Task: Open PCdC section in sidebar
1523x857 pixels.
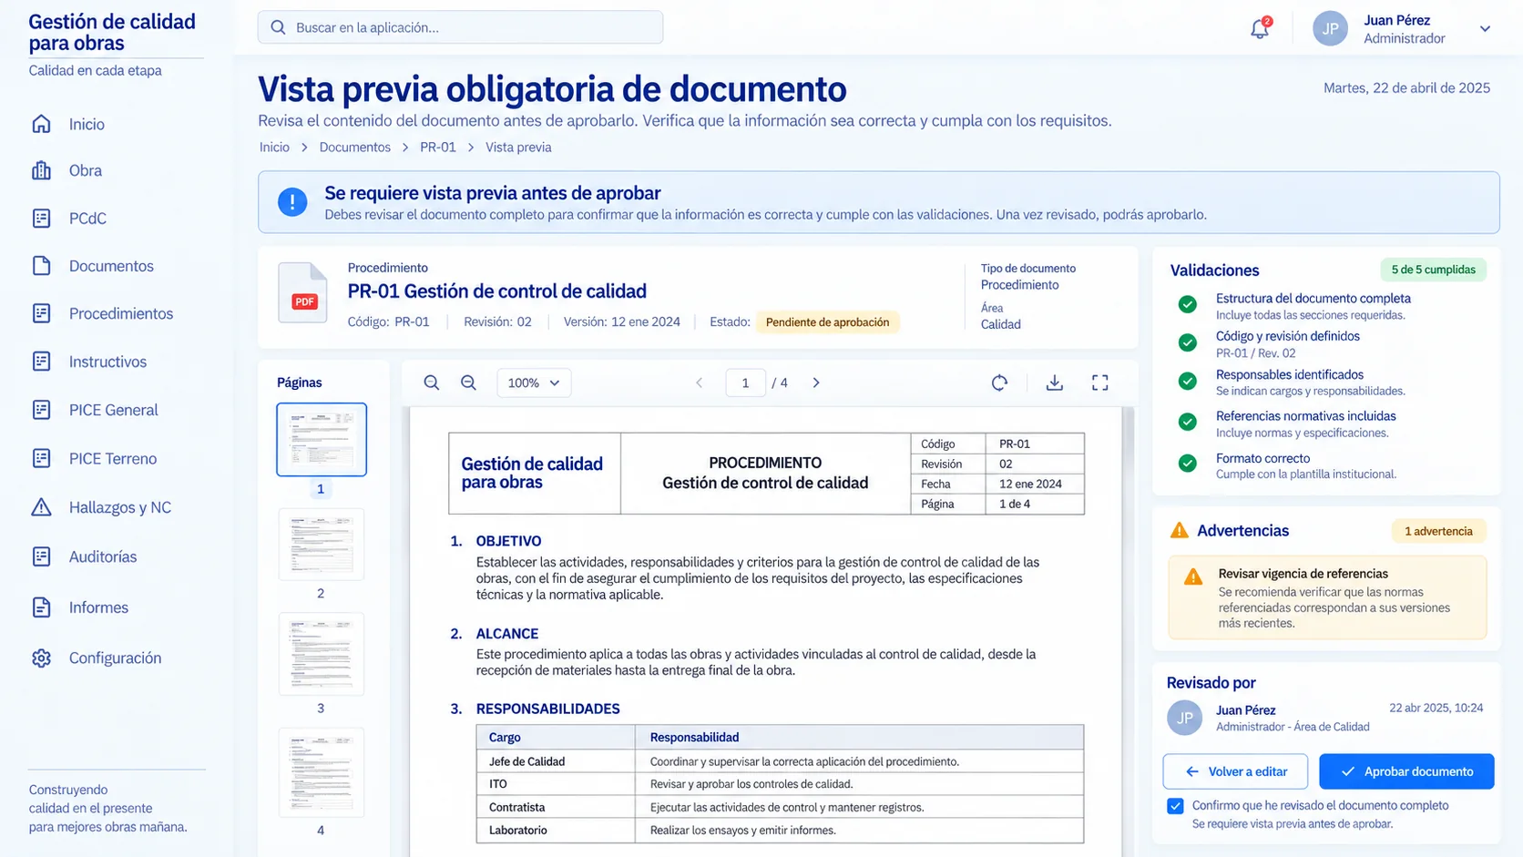Action: (68, 219)
